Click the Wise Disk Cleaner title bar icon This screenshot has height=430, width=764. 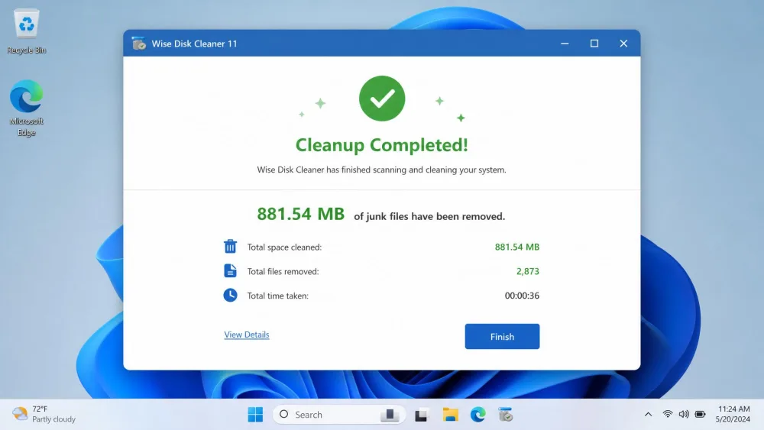click(x=139, y=44)
